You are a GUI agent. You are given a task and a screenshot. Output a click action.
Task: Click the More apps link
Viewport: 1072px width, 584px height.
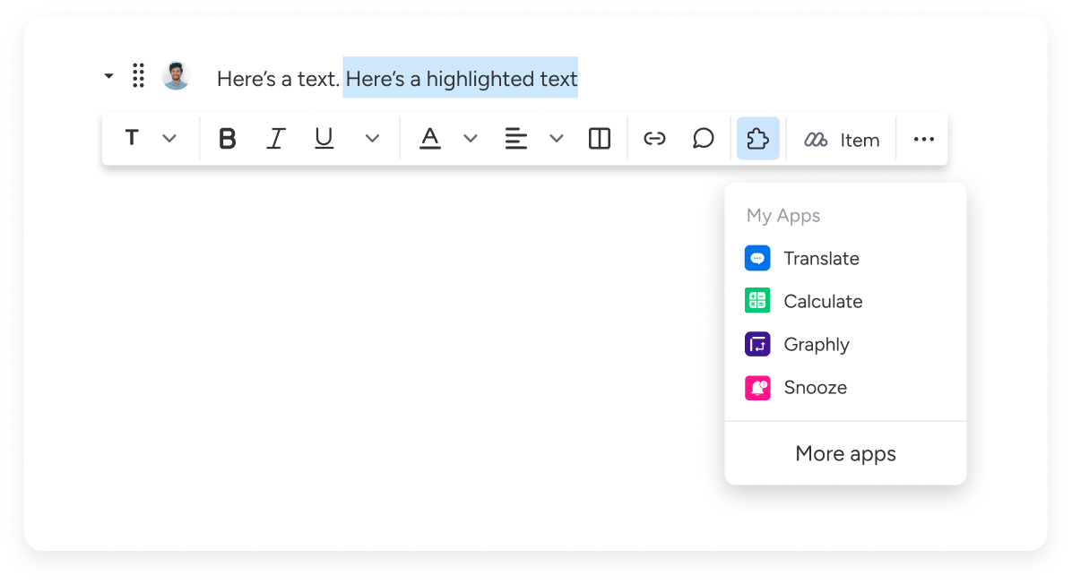[845, 454]
